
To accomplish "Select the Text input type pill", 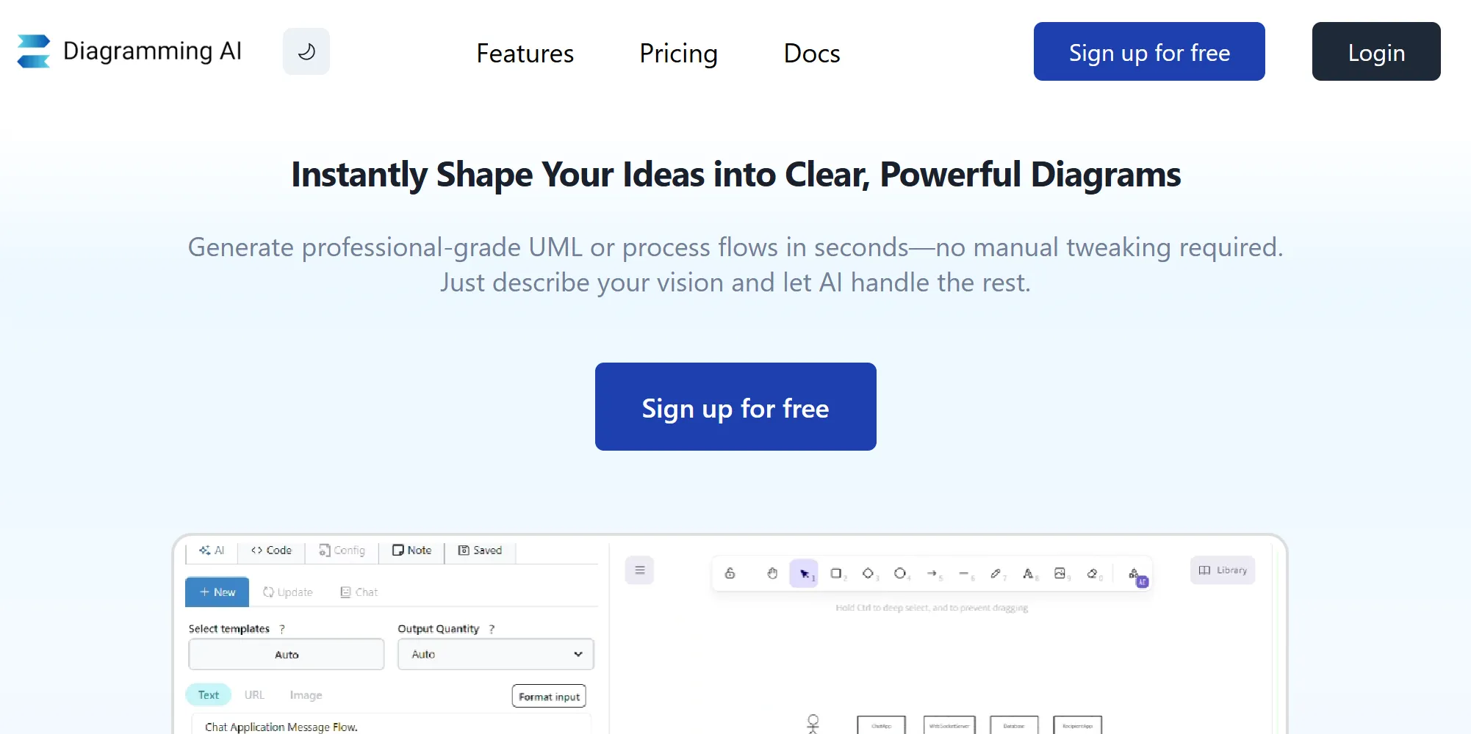I will point(208,695).
